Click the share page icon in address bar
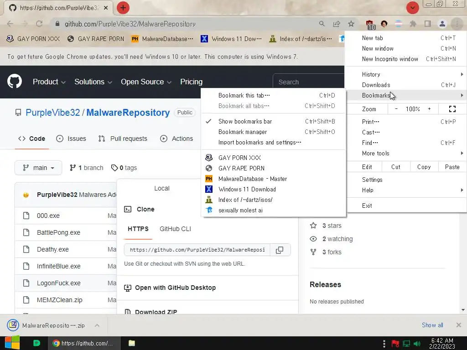 click(x=337, y=24)
